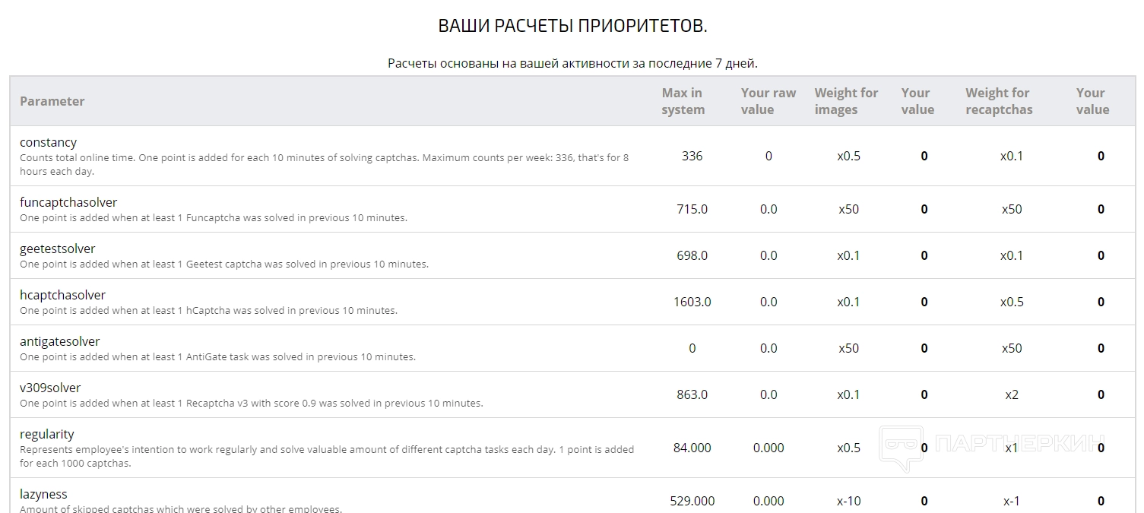Image resolution: width=1144 pixels, height=513 pixels.
Task: Select the constancy parameter name
Action: tap(48, 142)
